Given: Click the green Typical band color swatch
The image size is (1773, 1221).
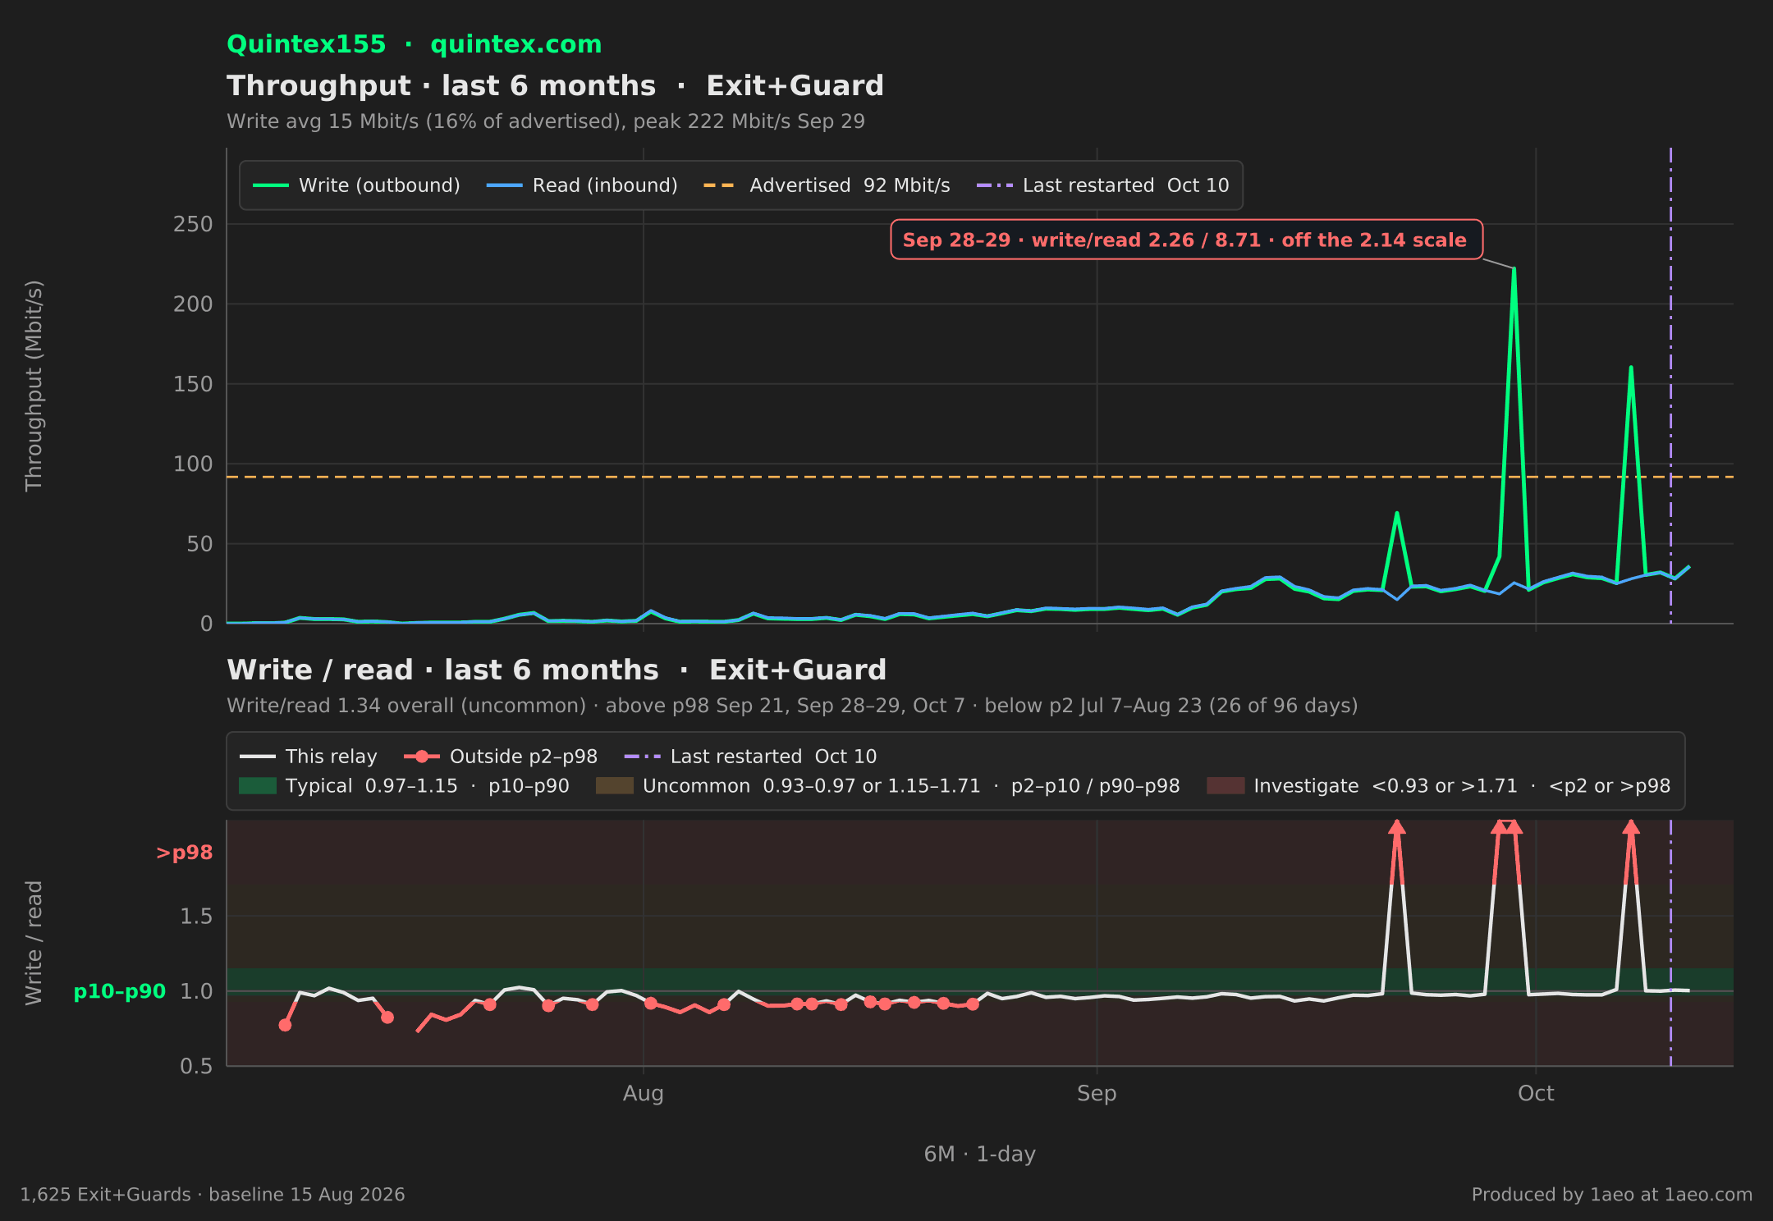Looking at the screenshot, I should (x=258, y=786).
